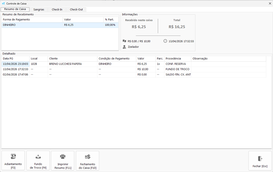Open the Check-Out tab
This screenshot has width=273, height=172.
click(x=76, y=10)
